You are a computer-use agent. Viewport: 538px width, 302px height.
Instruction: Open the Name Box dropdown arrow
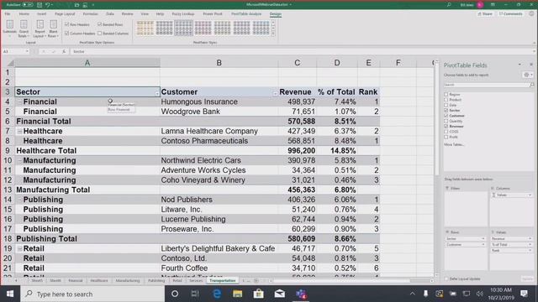pos(27,51)
